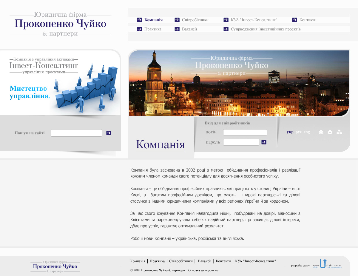Switch language to eng
The width and height of the screenshot is (358, 276).
pos(307,132)
